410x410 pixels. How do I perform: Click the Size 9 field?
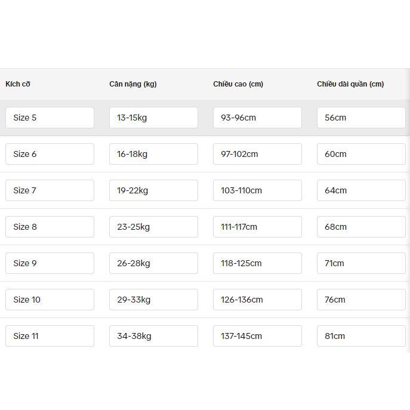(x=50, y=263)
